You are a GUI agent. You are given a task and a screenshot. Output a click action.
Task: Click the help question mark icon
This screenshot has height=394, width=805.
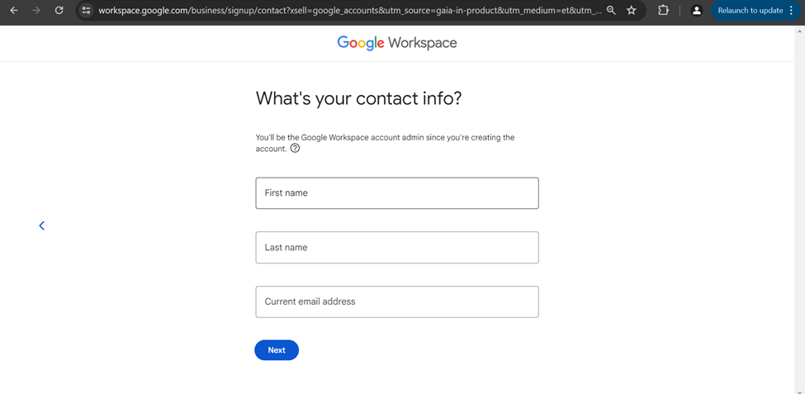click(x=296, y=149)
